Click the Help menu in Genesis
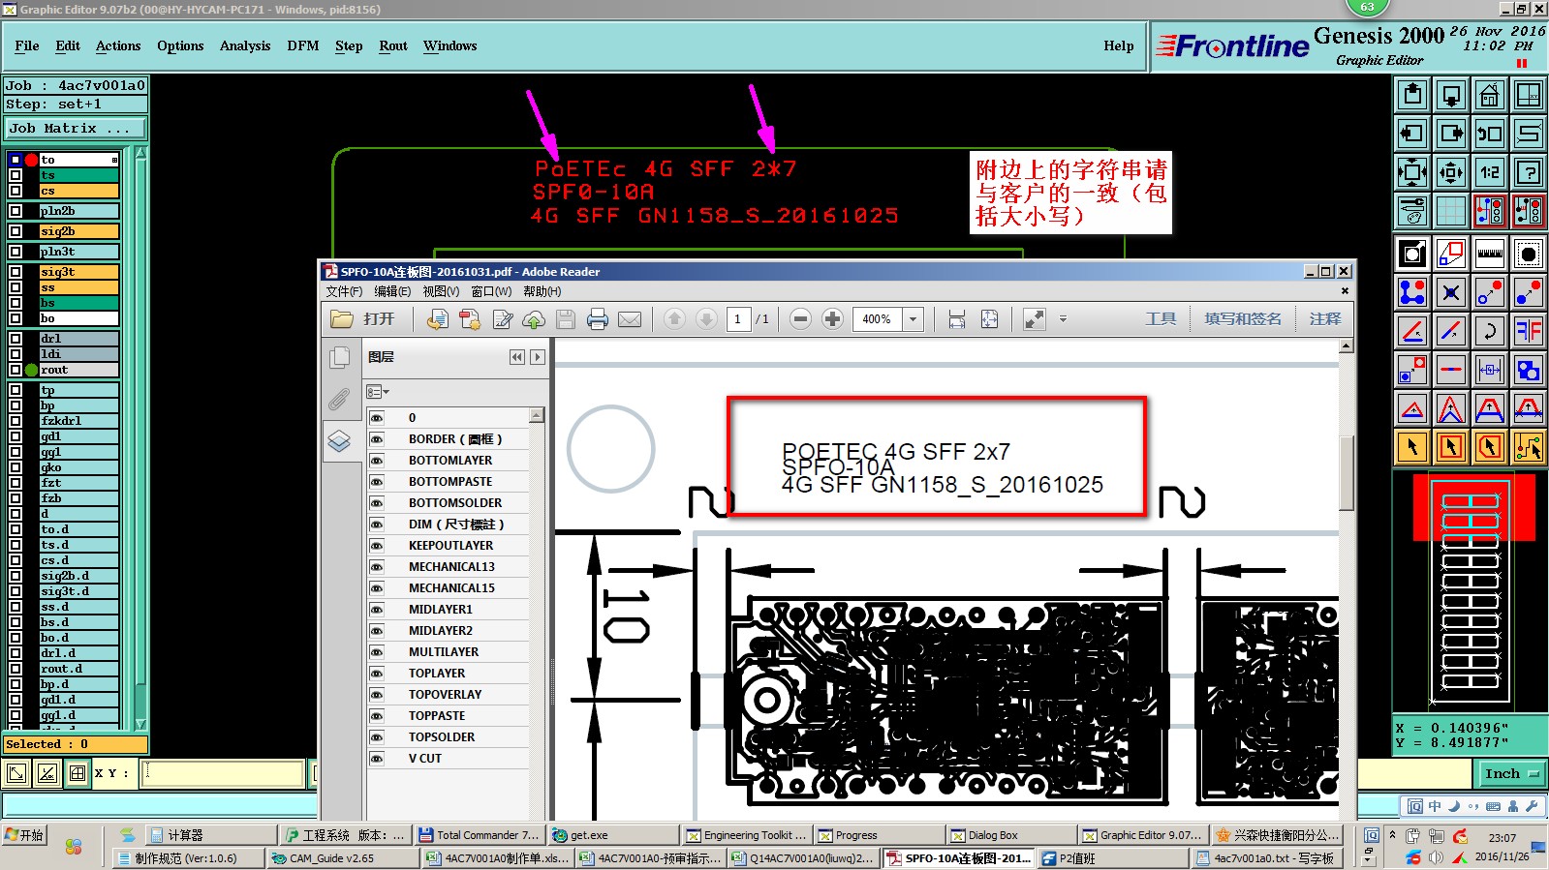 click(1119, 45)
